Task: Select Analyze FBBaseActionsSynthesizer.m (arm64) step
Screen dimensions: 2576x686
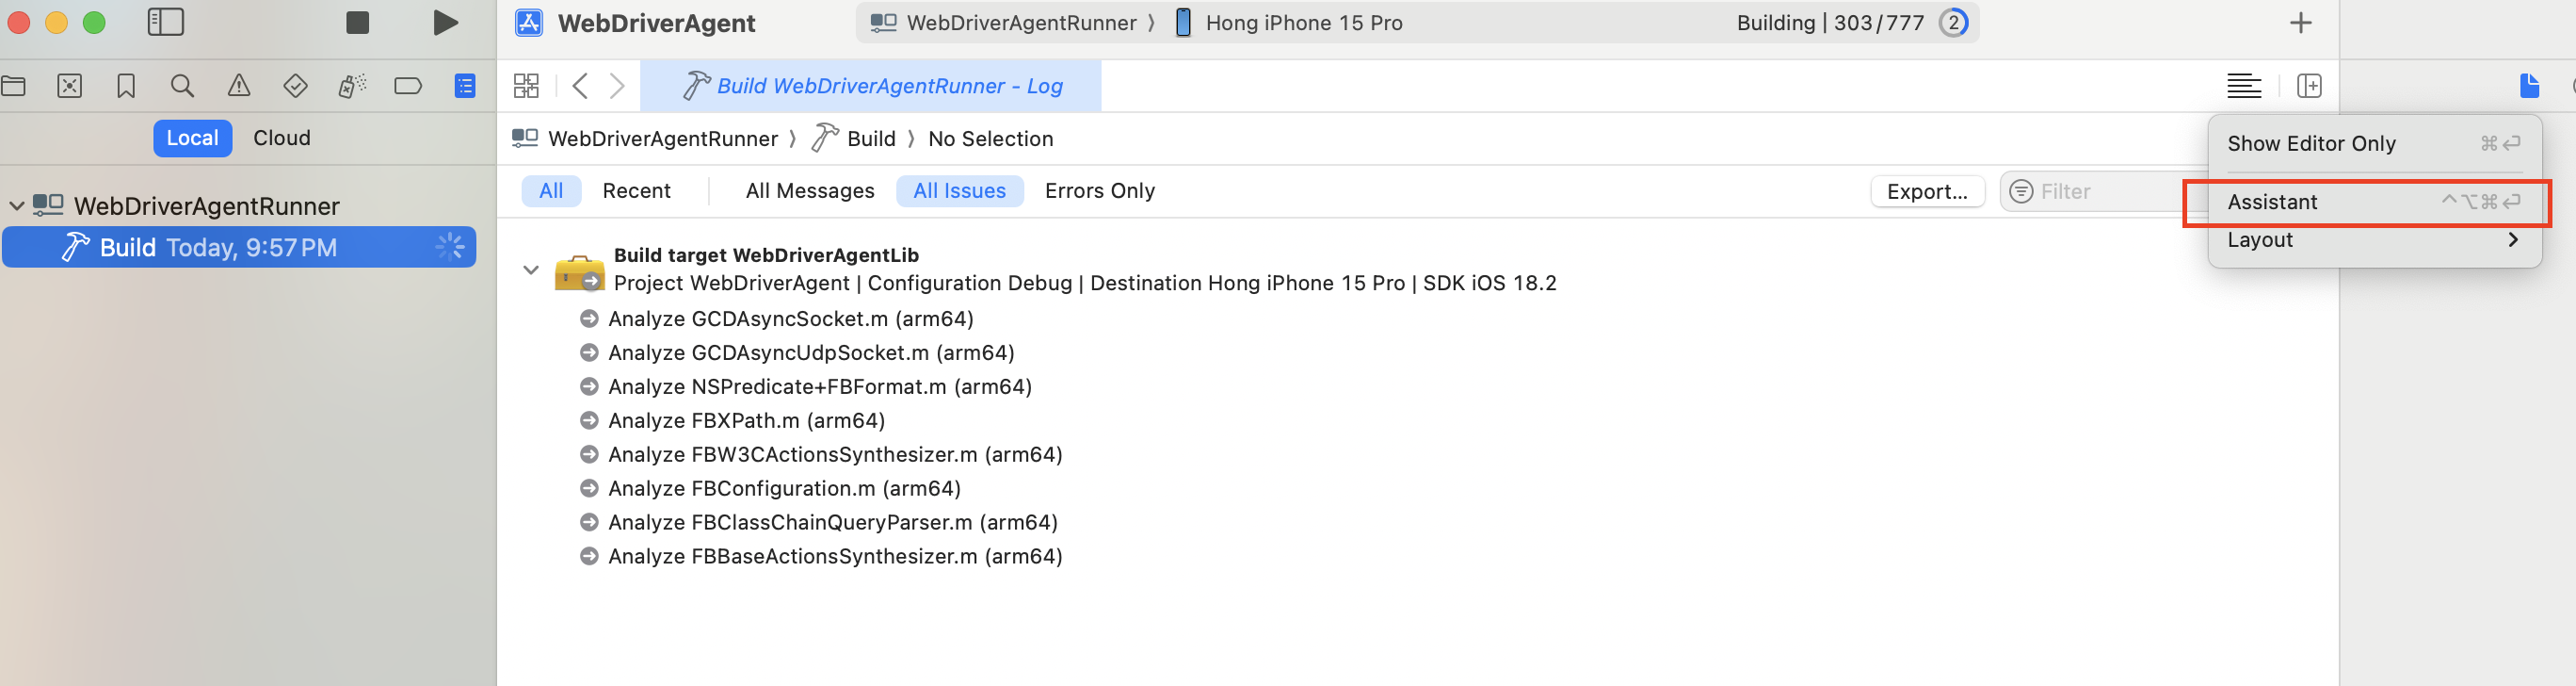Action: point(835,557)
